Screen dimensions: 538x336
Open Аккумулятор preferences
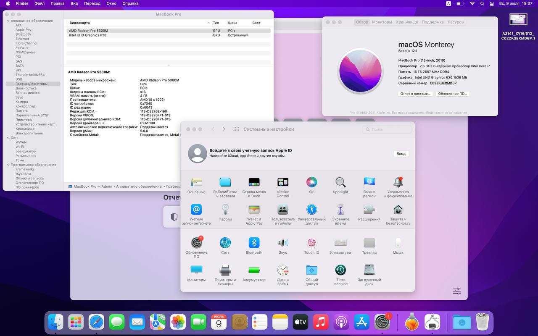point(254,270)
